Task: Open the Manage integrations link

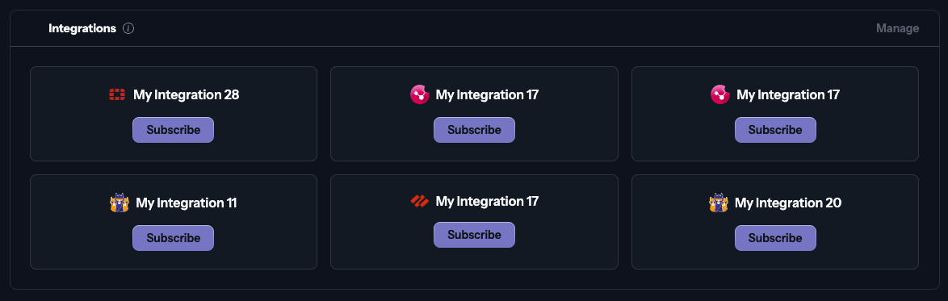Action: point(897,28)
